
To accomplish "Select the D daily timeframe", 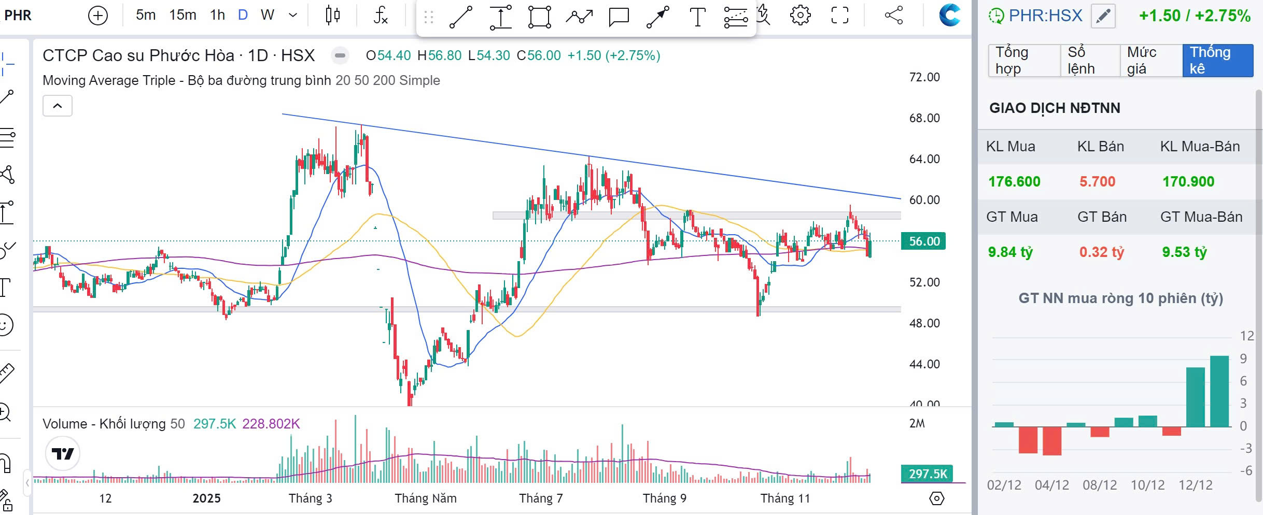I will tap(243, 15).
